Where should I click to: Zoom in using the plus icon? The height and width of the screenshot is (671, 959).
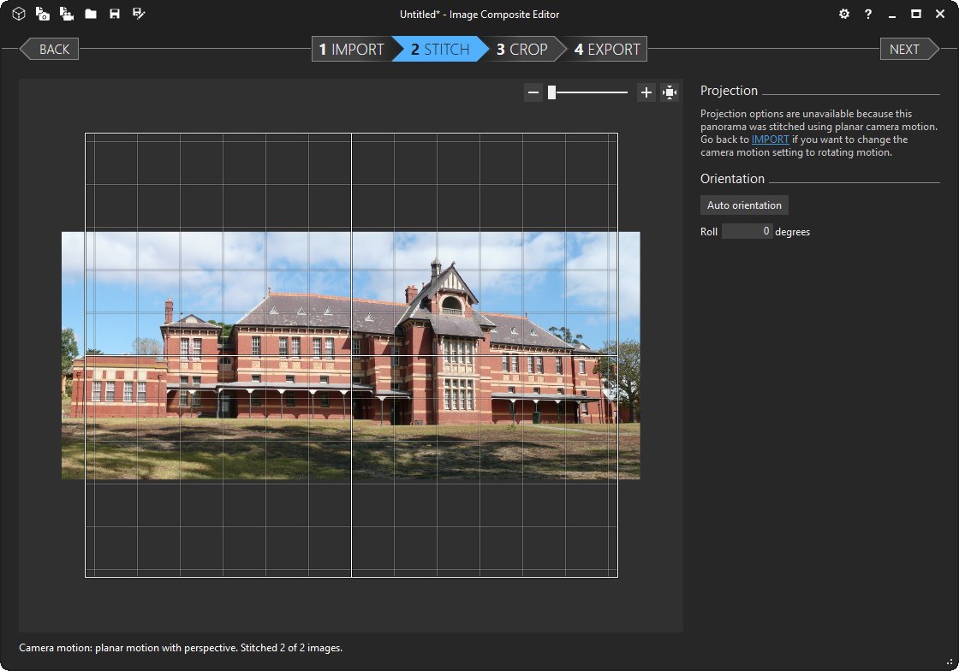tap(646, 92)
